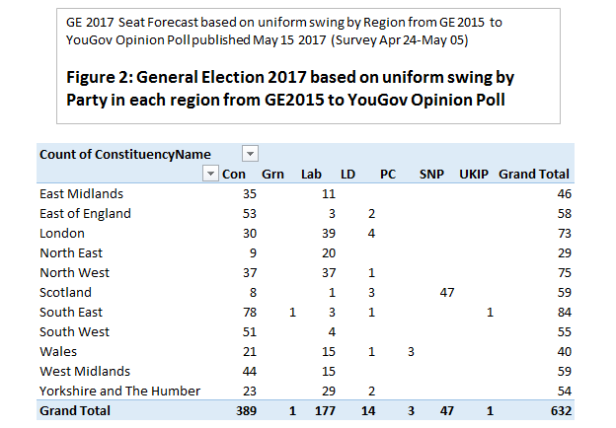616x428 pixels.
Task: Click the UKIP column header
Action: pyautogui.click(x=475, y=174)
